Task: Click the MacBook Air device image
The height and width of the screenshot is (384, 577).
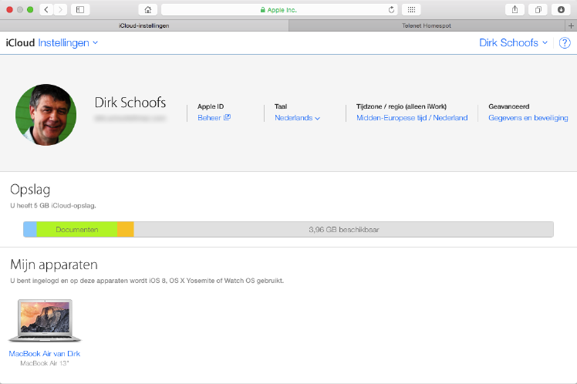Action: [x=45, y=320]
